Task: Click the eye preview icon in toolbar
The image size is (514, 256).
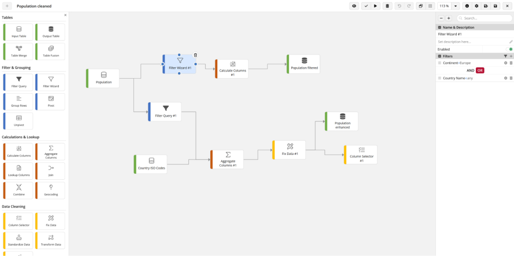Action: click(x=354, y=6)
